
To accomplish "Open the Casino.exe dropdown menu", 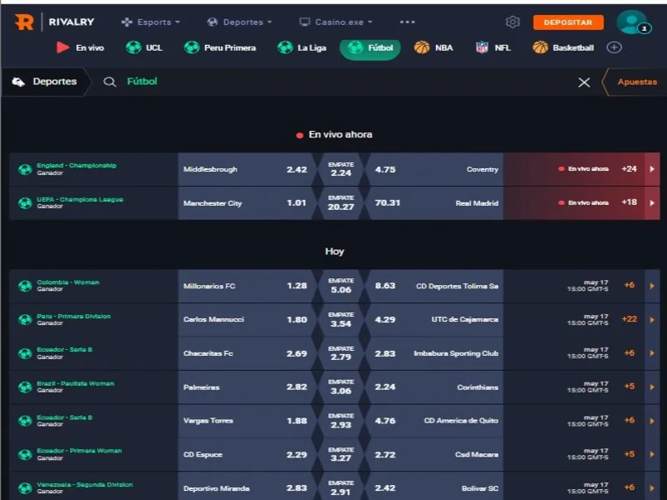I will pos(336,22).
